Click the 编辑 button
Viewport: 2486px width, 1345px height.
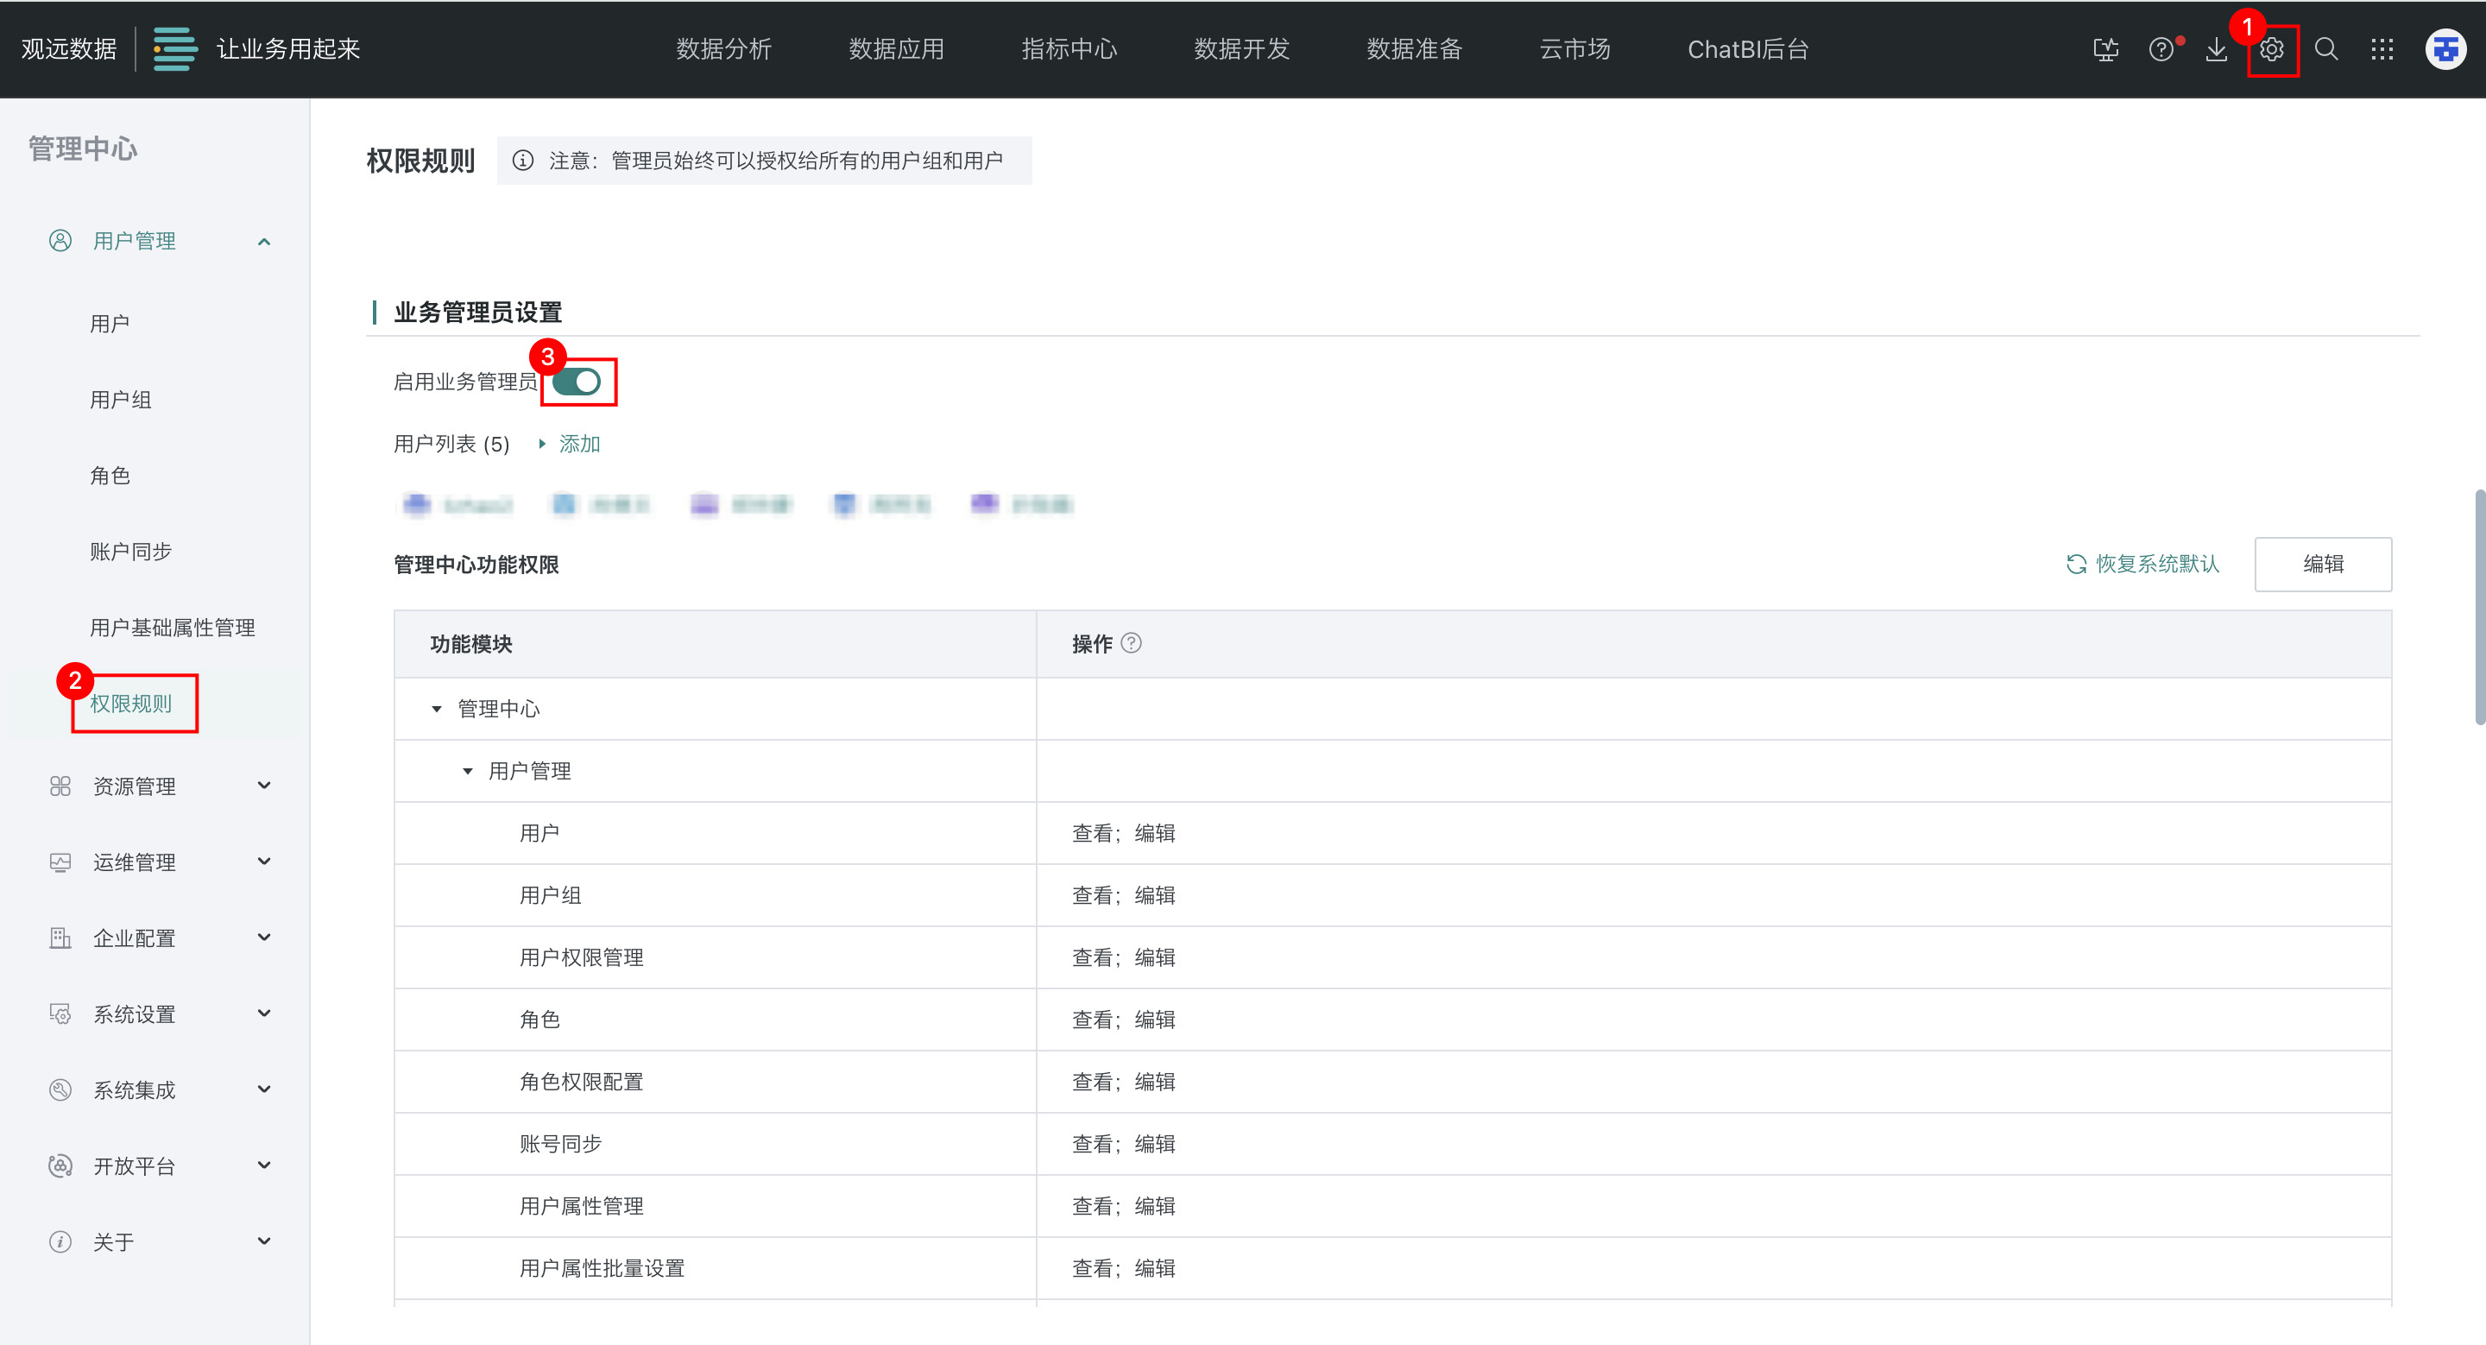[2322, 564]
